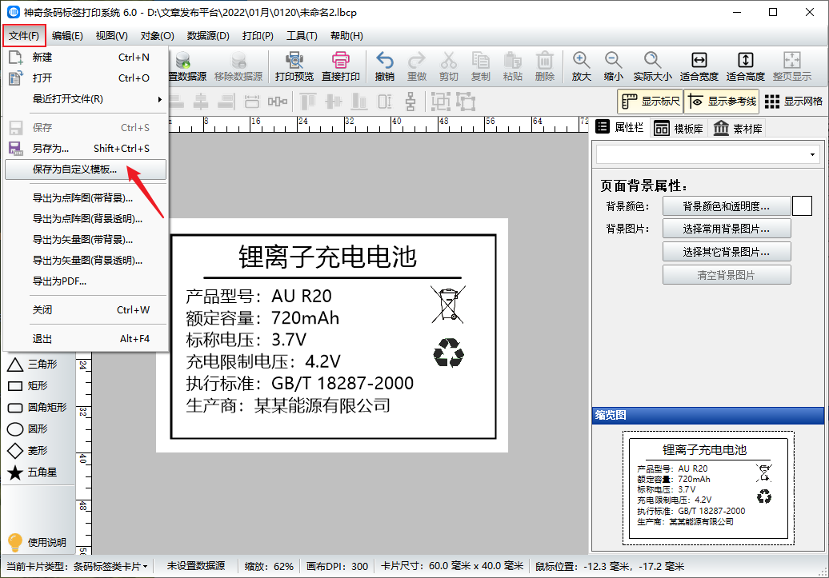The height and width of the screenshot is (578, 829).
Task: Select the 三角形 triangle shape tool
Action: [x=32, y=364]
